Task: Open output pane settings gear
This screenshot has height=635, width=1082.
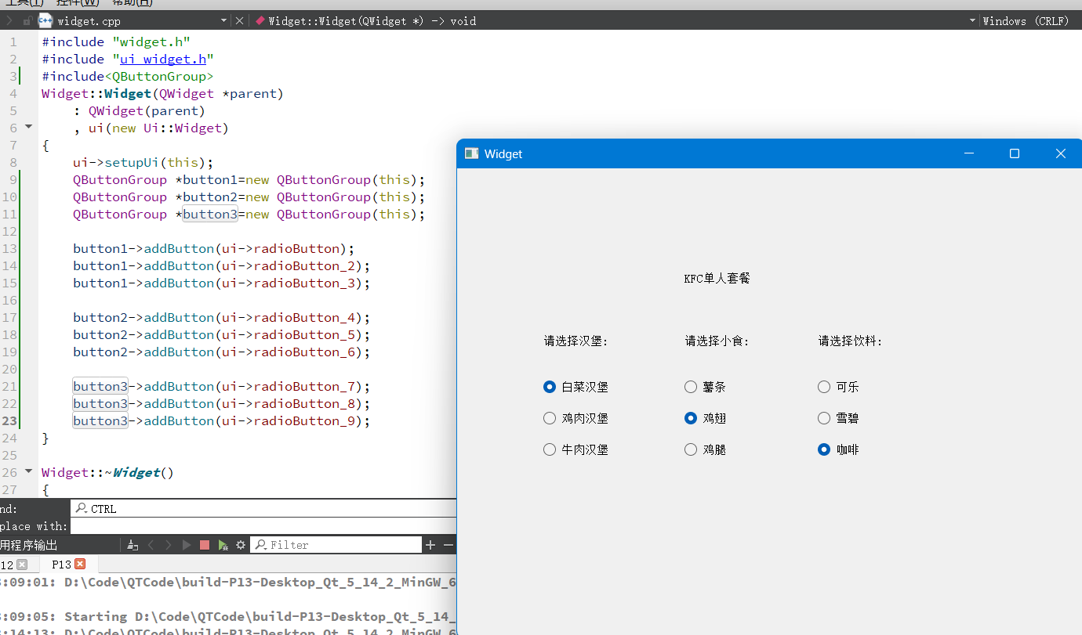Action: click(x=241, y=545)
